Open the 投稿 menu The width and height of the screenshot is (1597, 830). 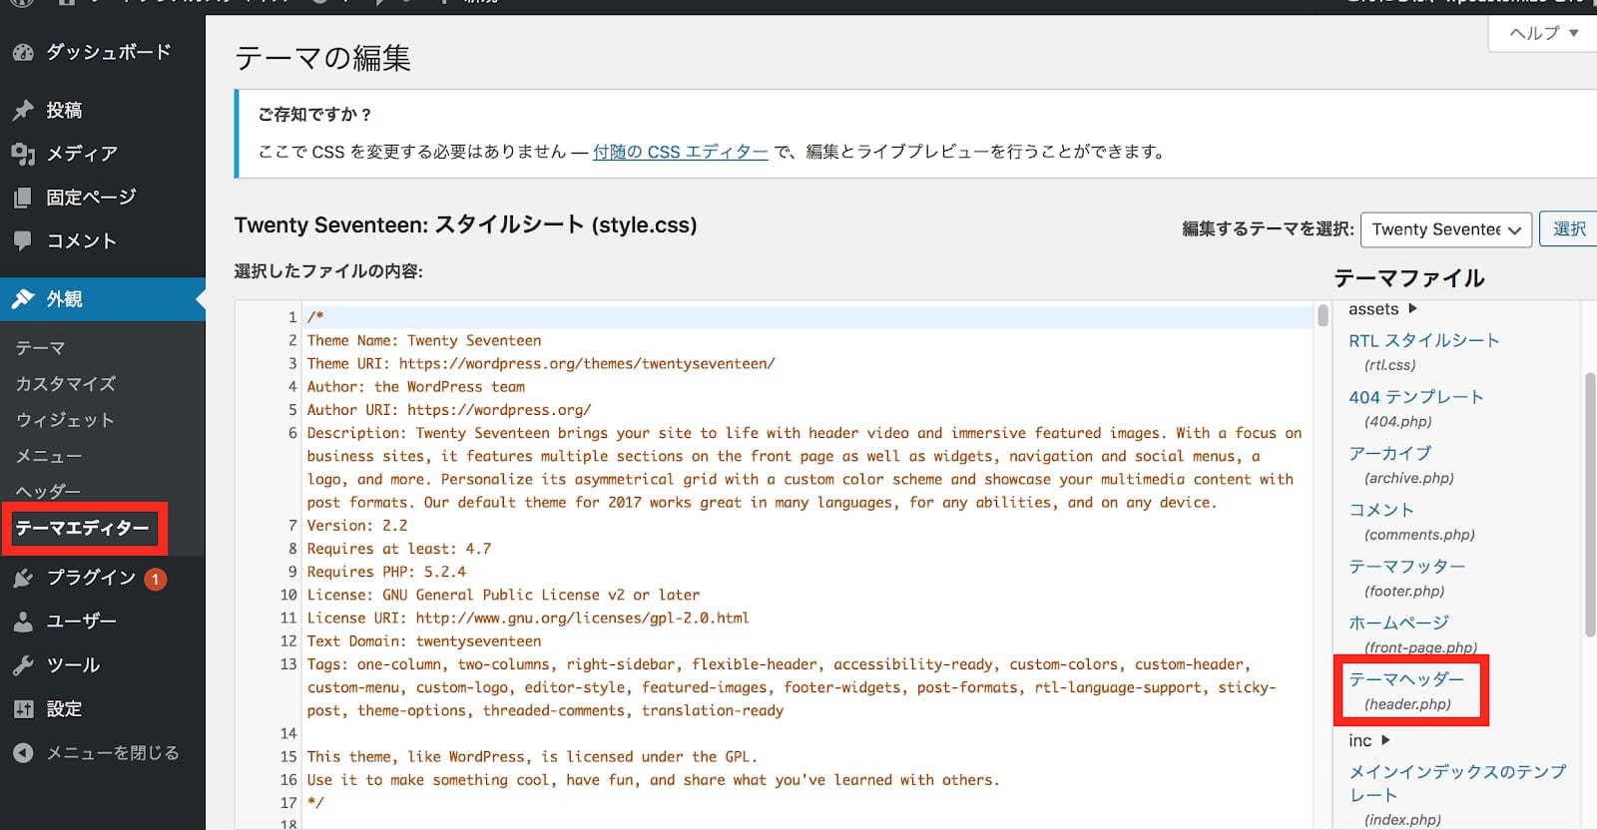(x=64, y=110)
